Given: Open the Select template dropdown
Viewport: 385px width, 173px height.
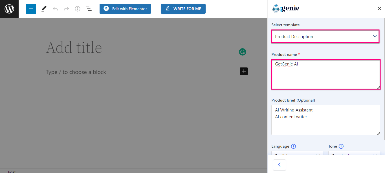Looking at the screenshot, I should point(325,36).
